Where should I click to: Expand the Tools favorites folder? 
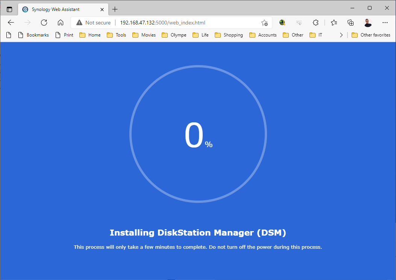pyautogui.click(x=117, y=35)
